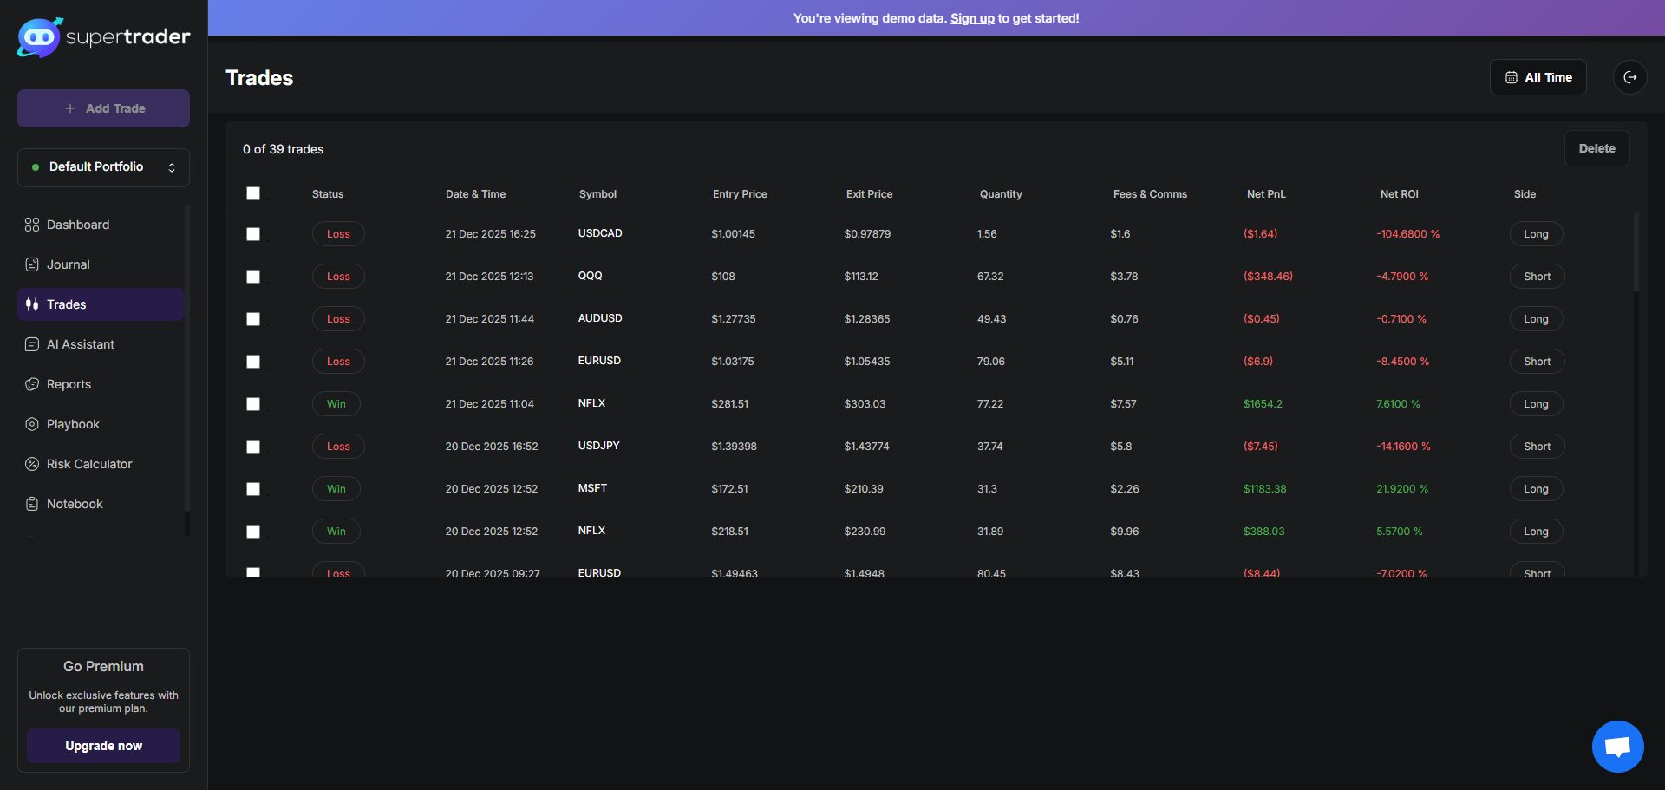The height and width of the screenshot is (790, 1665).
Task: Click the Dashboard grid icon in sidebar
Action: [32, 225]
